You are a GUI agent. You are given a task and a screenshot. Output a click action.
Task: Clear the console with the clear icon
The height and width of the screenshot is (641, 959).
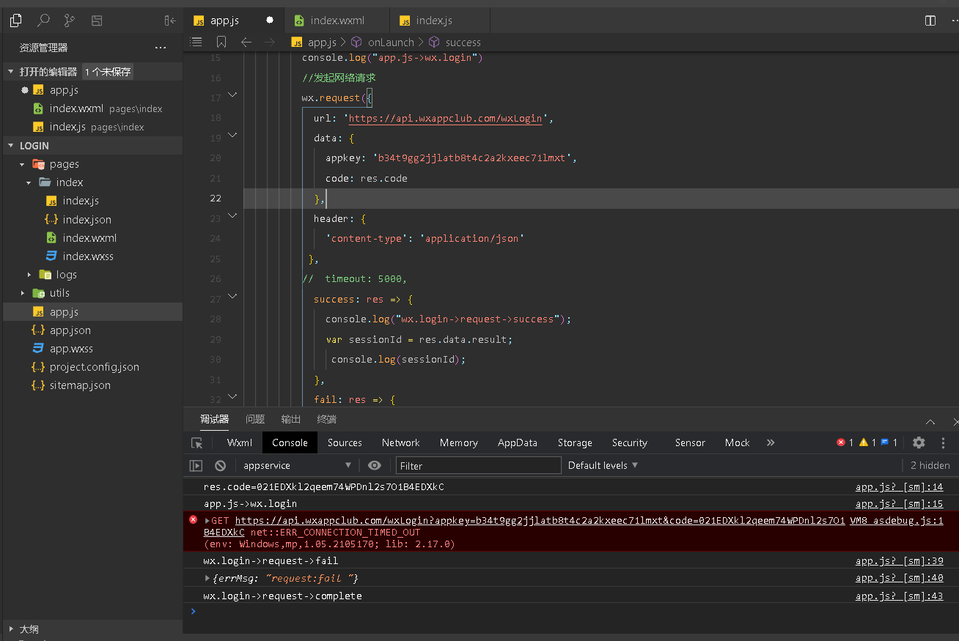pos(220,466)
